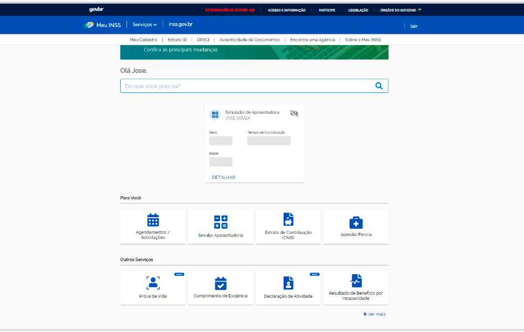Open Extrato de Contribuição (CNIS) icon

tap(288, 219)
